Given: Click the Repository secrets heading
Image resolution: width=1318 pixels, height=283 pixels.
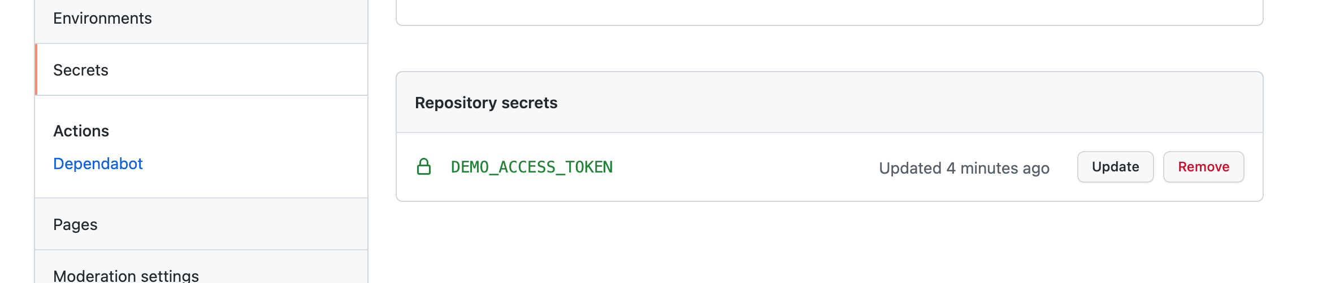Looking at the screenshot, I should (x=486, y=103).
